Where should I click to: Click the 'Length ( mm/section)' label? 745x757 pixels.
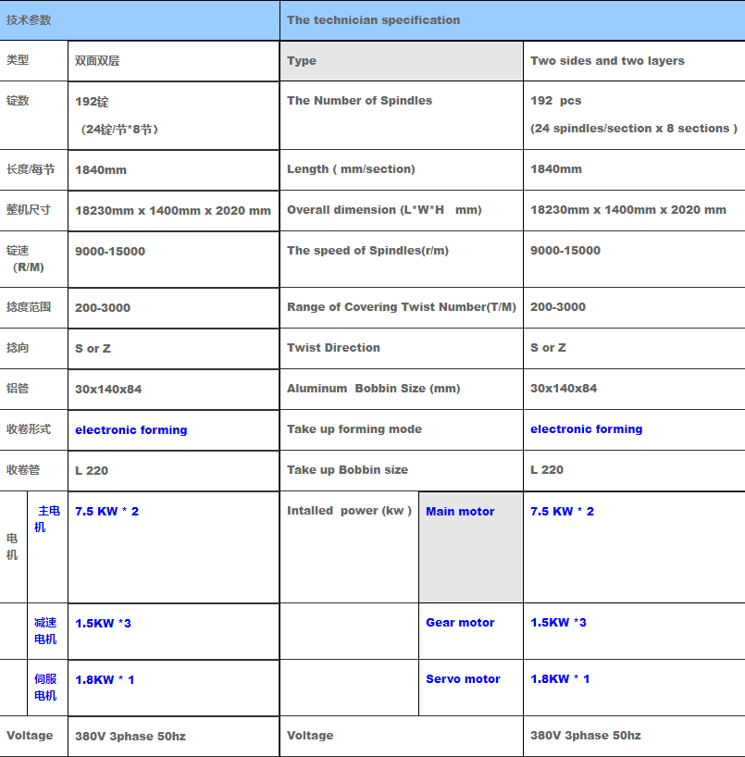tap(351, 169)
